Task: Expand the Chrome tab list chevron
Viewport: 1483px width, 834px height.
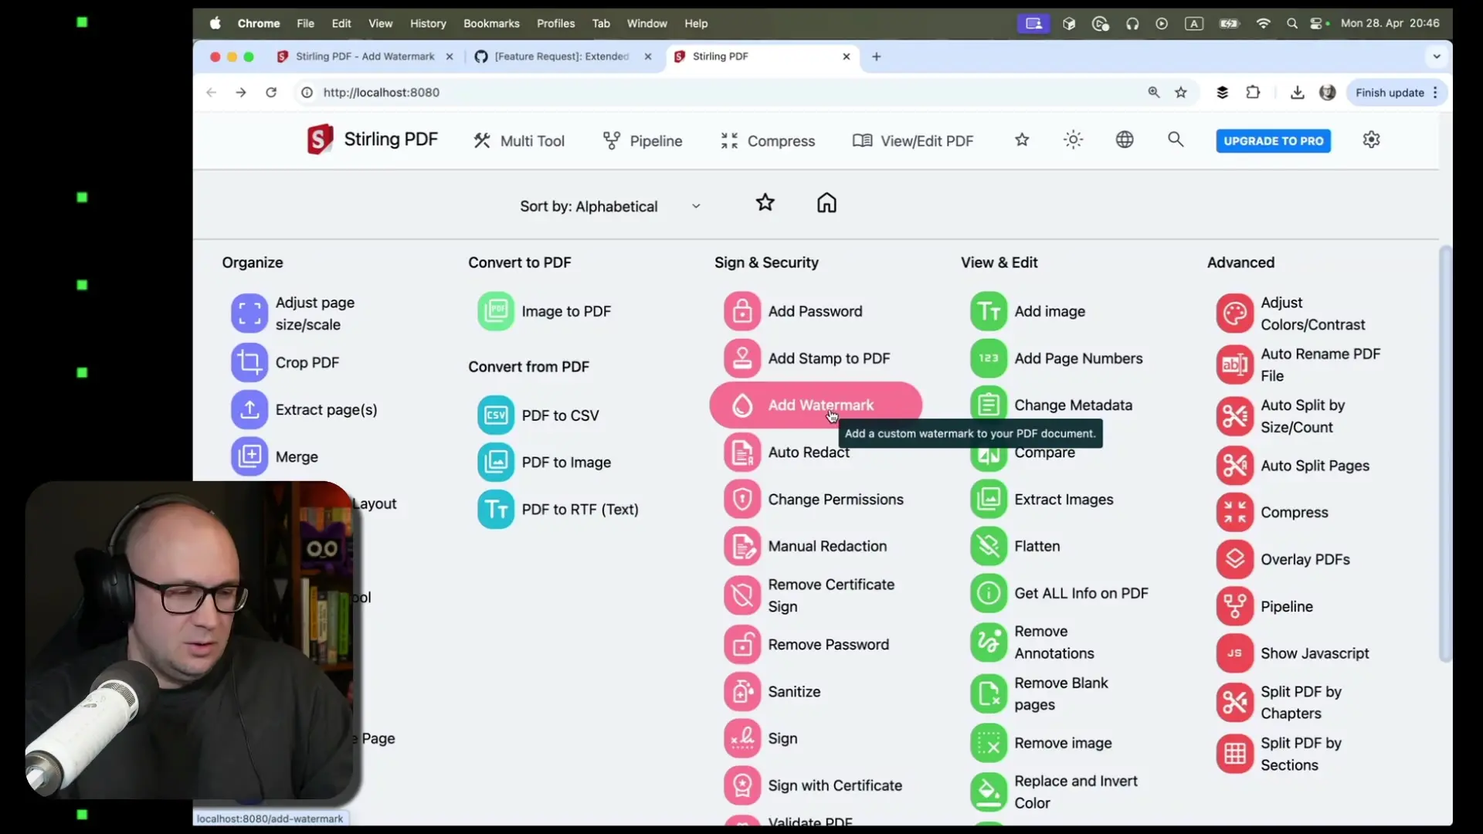Action: coord(1436,56)
